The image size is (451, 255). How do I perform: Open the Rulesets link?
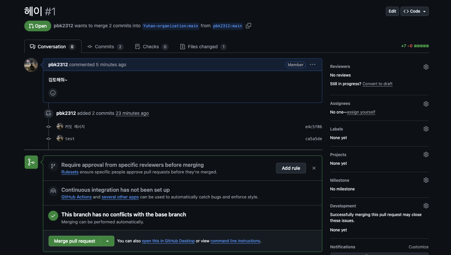tap(70, 172)
